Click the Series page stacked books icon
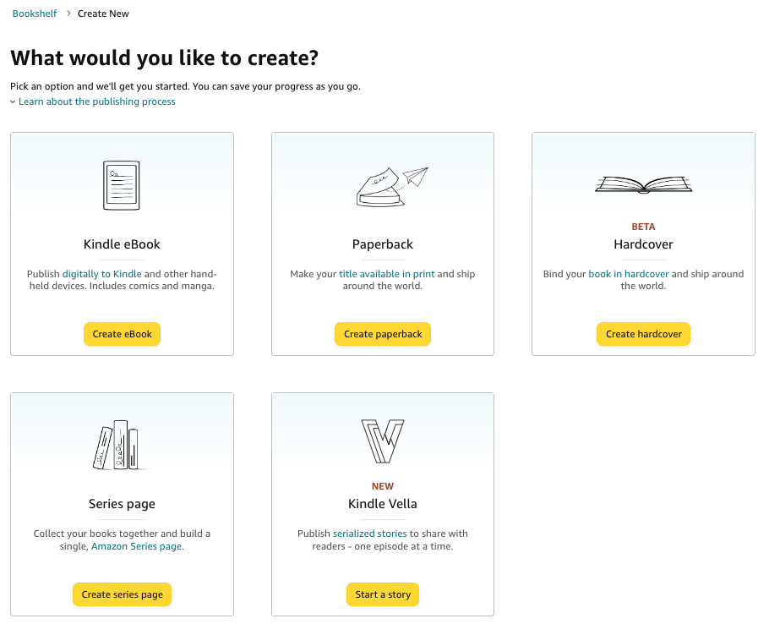 click(117, 445)
